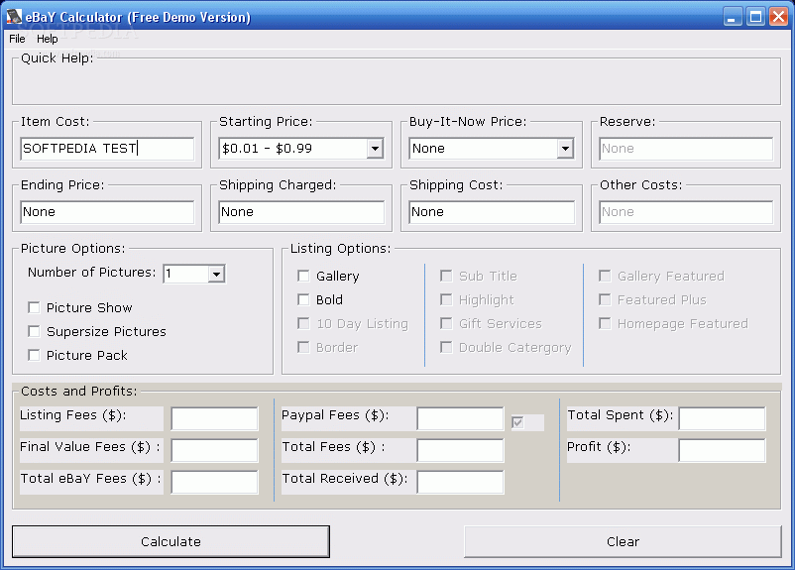Click the Profit output field
Viewport: 795px width, 570px height.
(x=722, y=450)
